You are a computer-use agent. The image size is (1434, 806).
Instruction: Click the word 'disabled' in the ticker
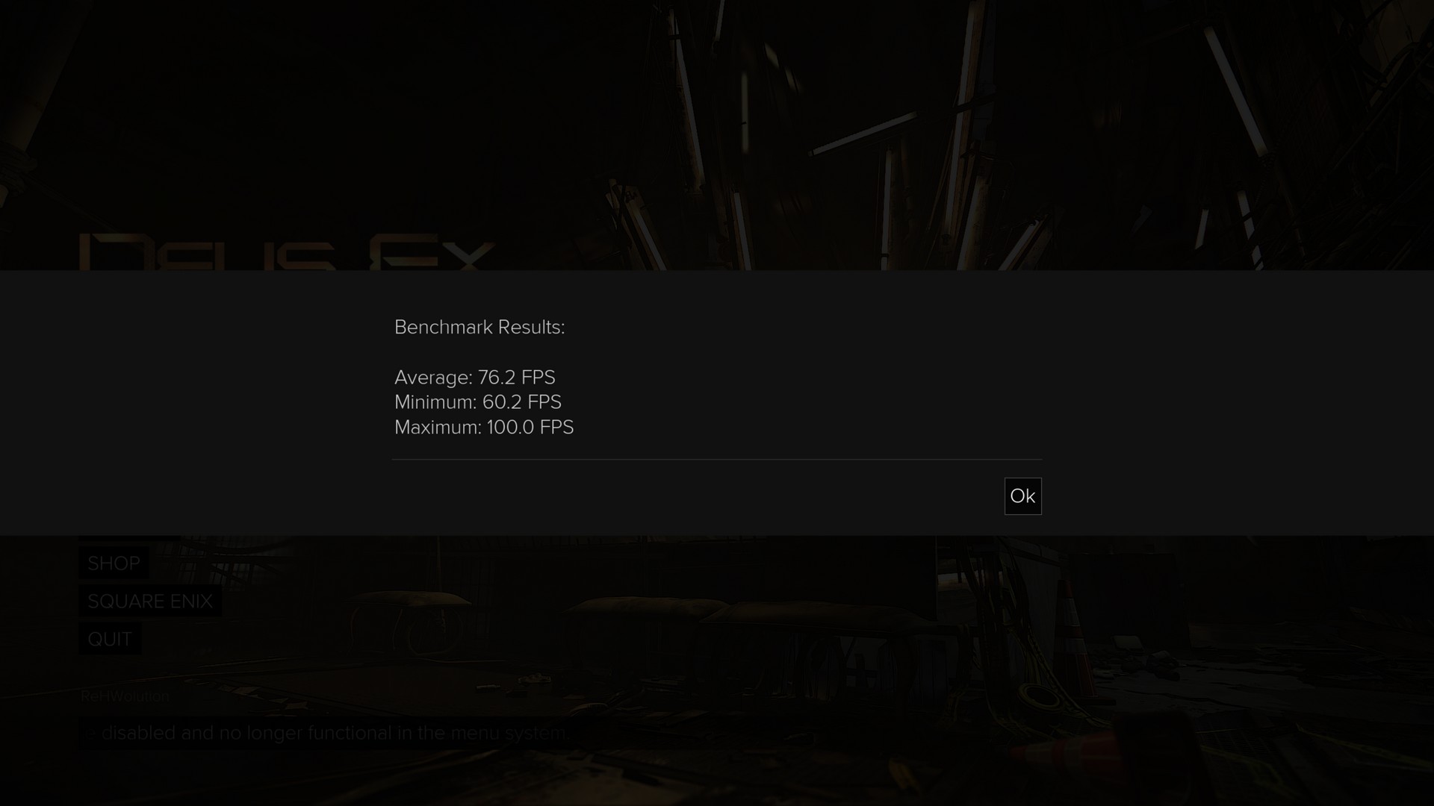pyautogui.click(x=138, y=733)
